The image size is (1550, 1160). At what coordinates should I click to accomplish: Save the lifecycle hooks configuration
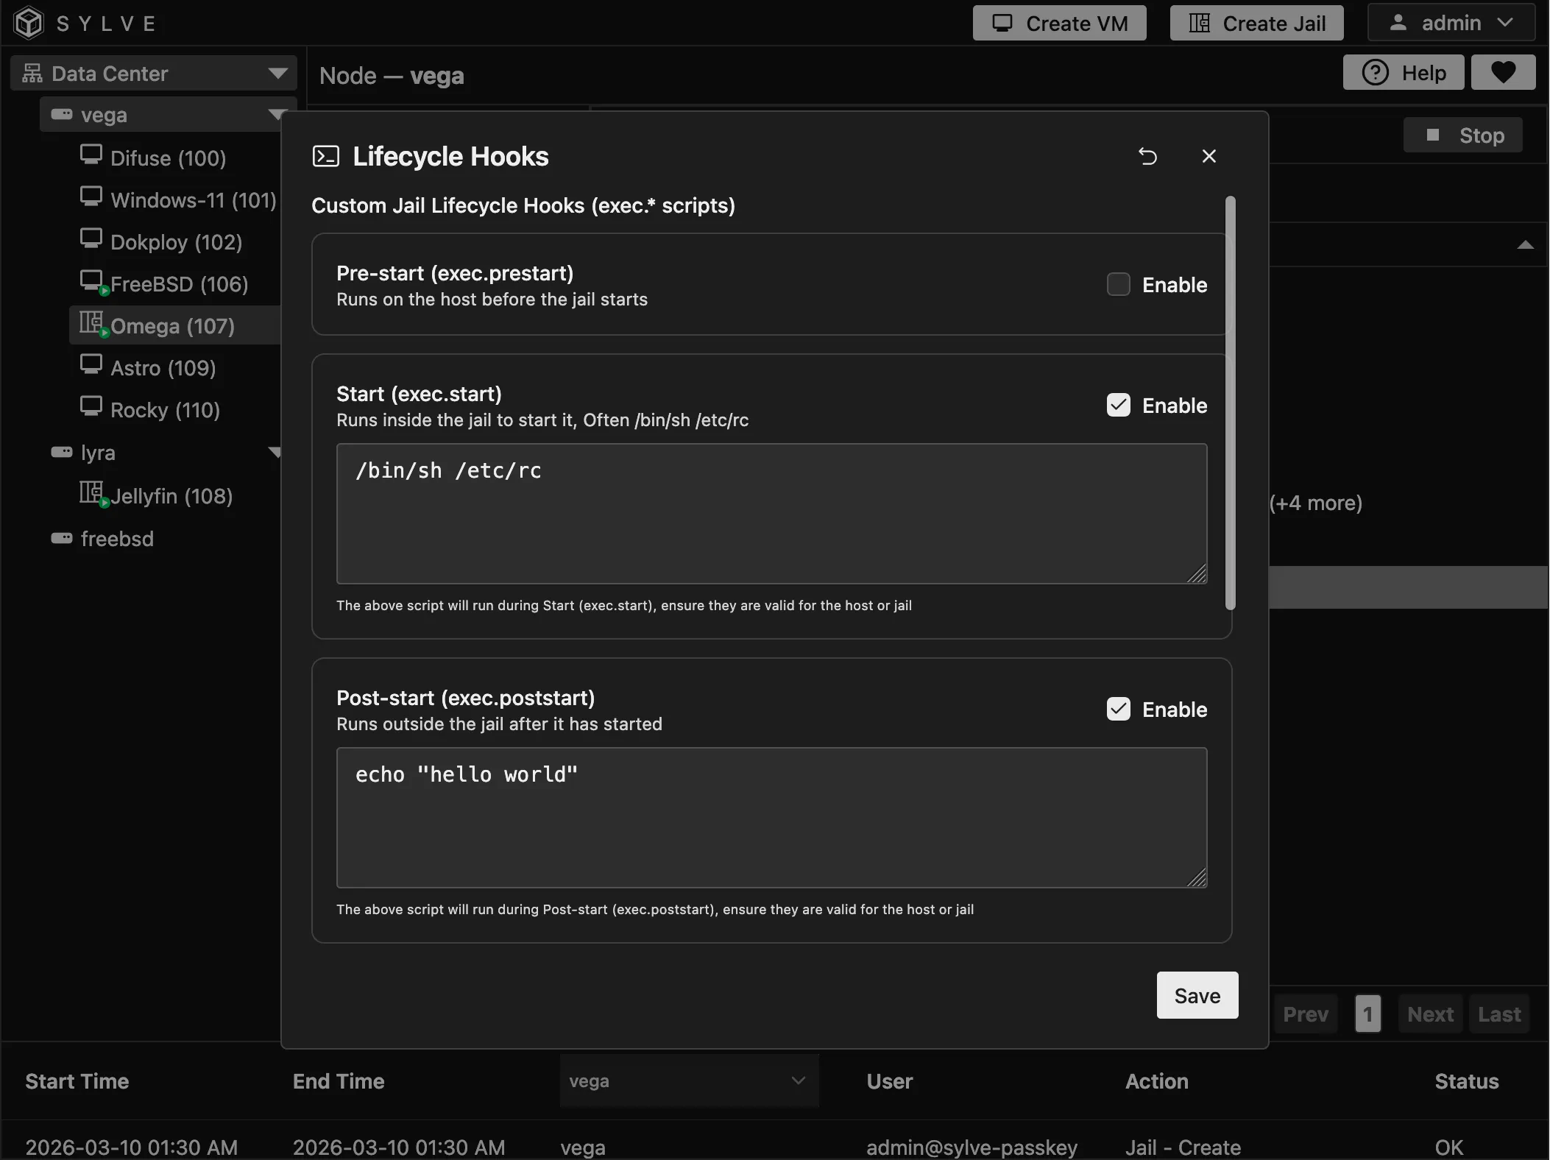(x=1196, y=995)
